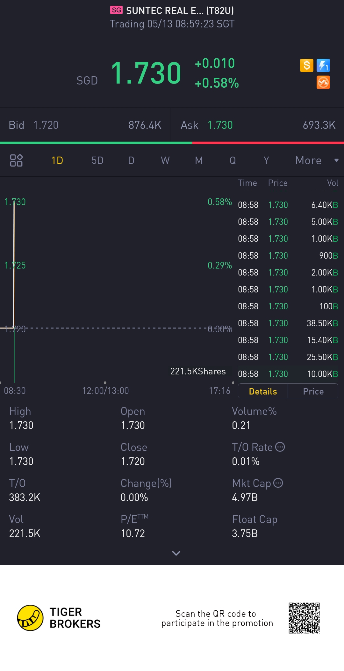Tap the orange no-short-selling badge icon

323,83
